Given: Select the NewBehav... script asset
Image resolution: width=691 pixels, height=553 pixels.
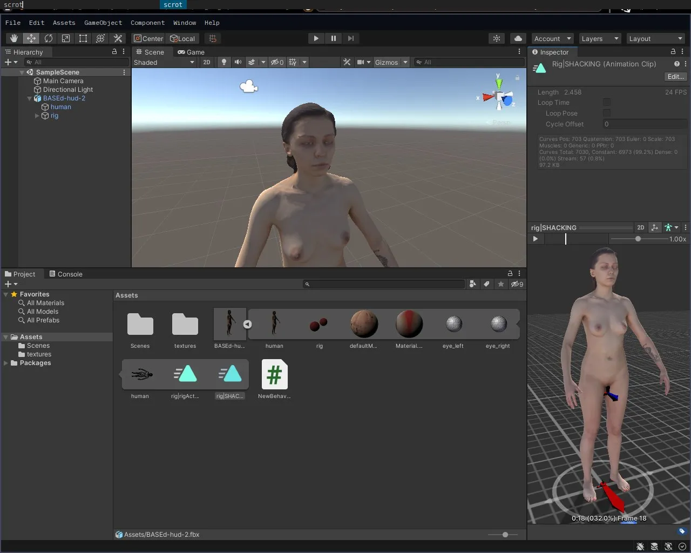Looking at the screenshot, I should coord(274,375).
